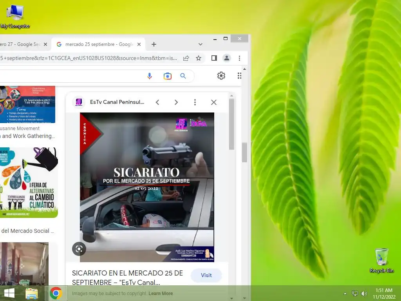Open Chrome's three-dot menu
This screenshot has width=401, height=301.
coord(239,58)
